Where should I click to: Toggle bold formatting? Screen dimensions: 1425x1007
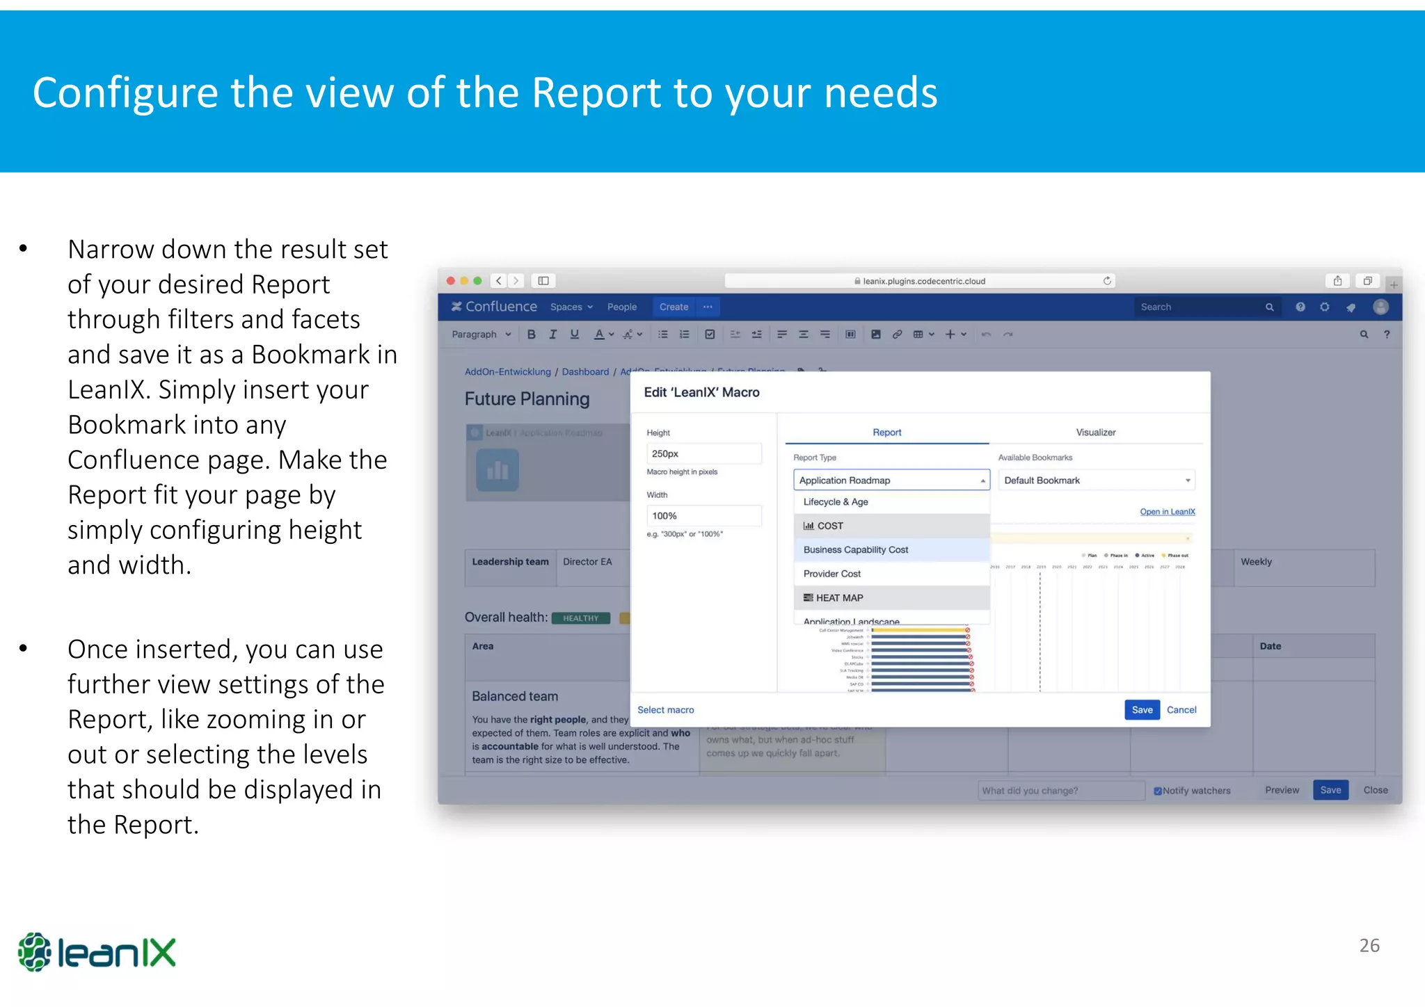(532, 335)
